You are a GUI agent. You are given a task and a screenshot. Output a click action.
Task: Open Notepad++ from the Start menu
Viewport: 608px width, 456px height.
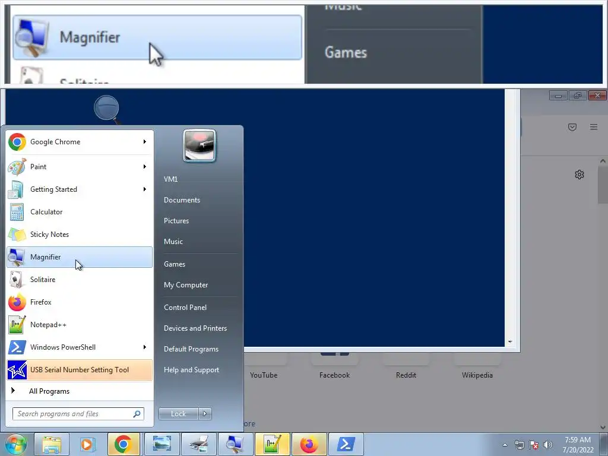click(x=80, y=325)
